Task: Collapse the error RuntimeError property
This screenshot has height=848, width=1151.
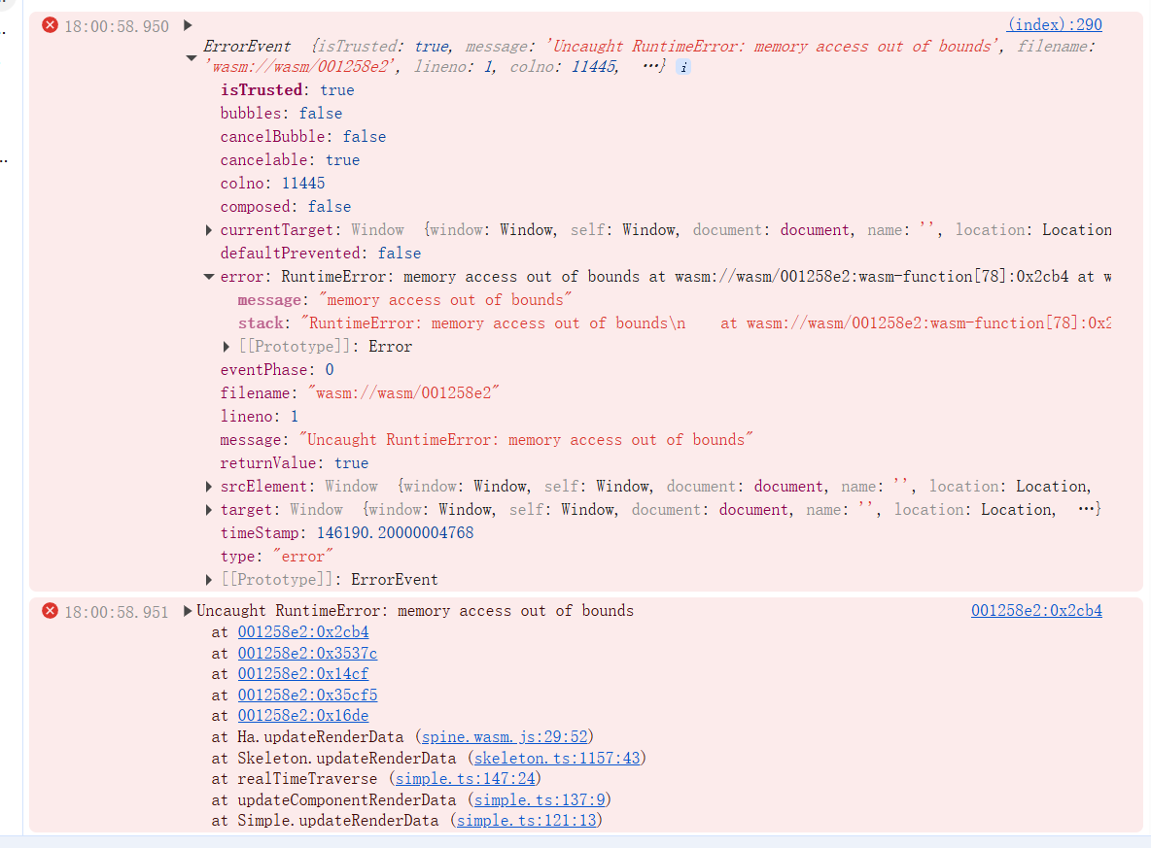Action: (209, 277)
